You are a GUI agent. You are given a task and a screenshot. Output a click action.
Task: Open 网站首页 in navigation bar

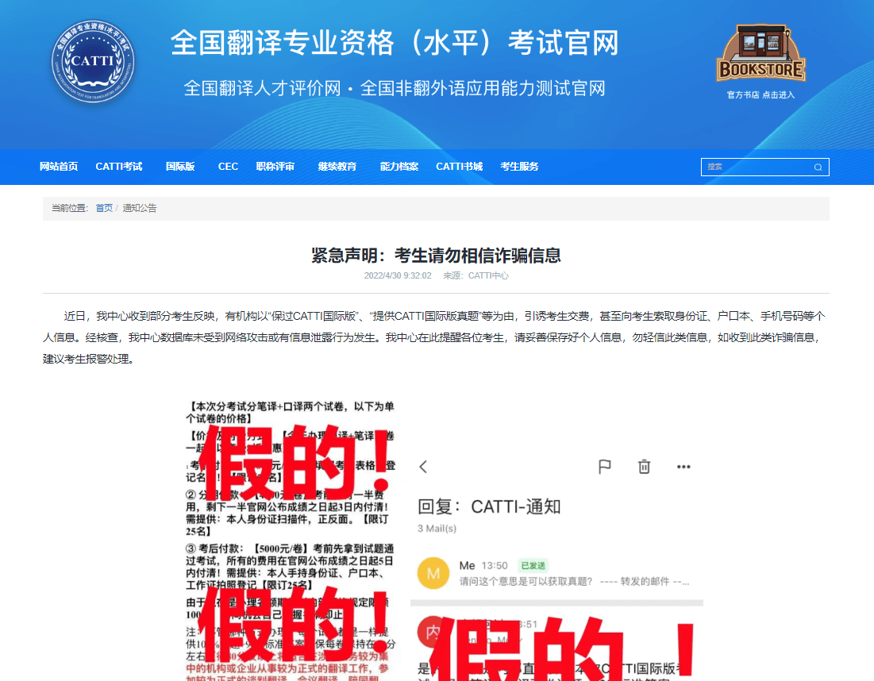[x=59, y=167]
